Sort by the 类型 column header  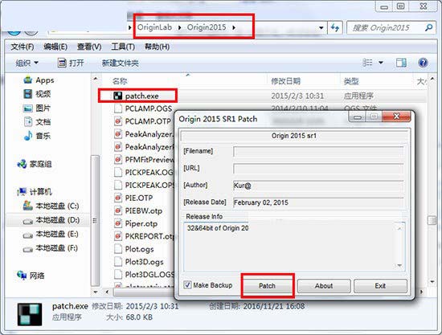351,81
